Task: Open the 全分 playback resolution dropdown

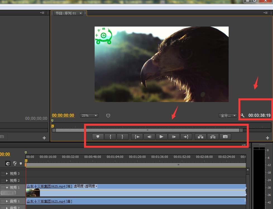Action: tap(228, 115)
